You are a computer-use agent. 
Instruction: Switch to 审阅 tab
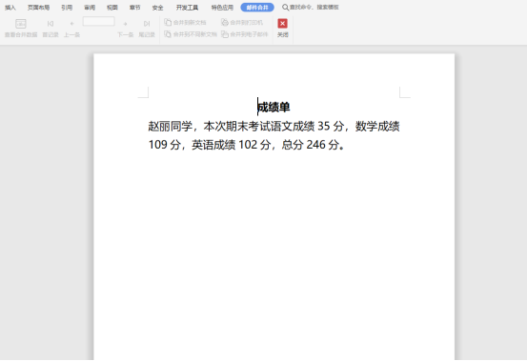(90, 8)
